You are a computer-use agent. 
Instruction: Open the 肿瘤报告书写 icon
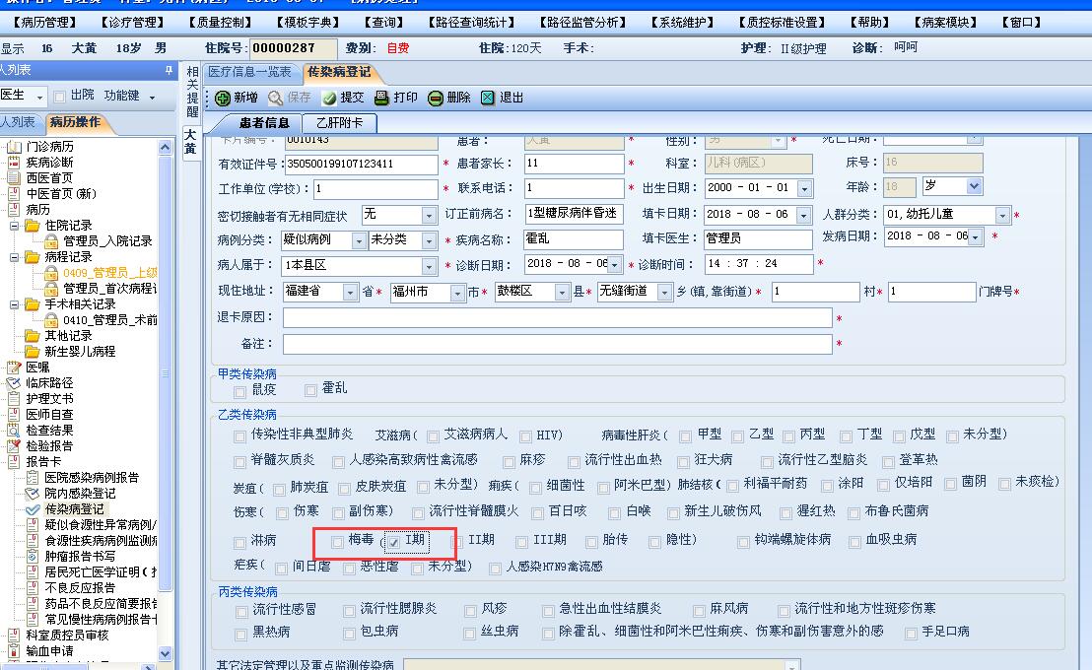[33, 557]
